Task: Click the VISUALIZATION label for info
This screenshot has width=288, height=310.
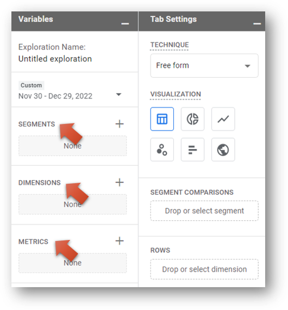Action: pyautogui.click(x=176, y=94)
